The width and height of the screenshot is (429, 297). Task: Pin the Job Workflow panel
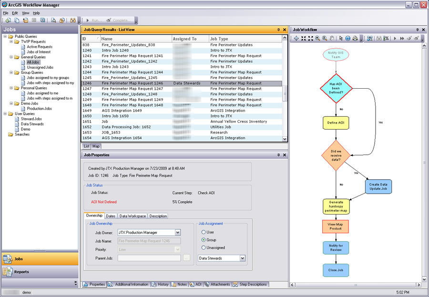point(418,30)
